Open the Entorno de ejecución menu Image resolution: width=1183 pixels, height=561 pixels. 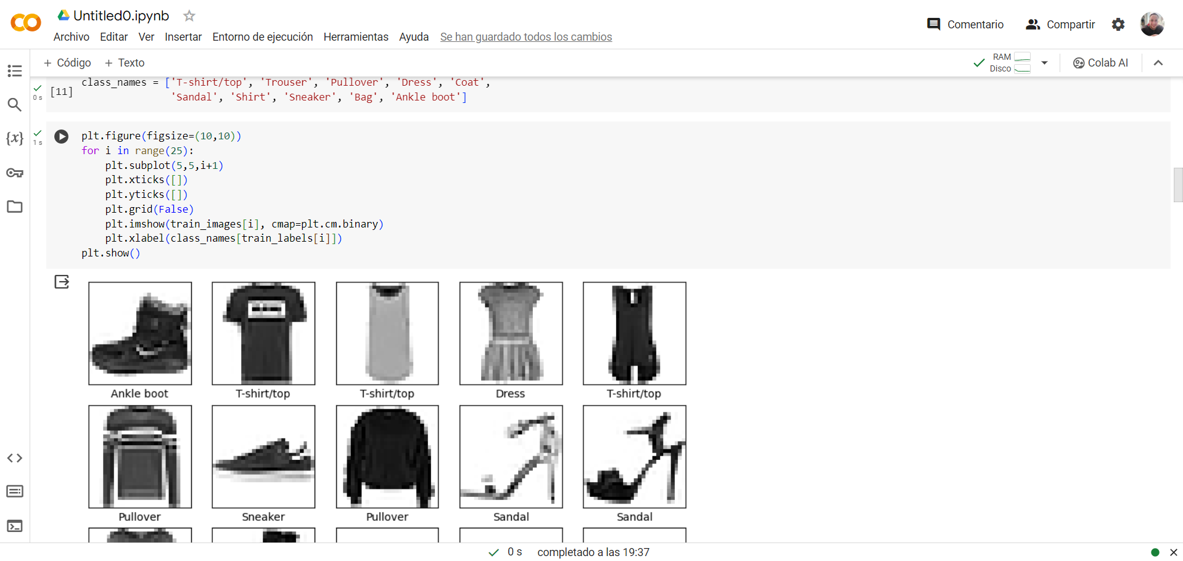point(262,37)
